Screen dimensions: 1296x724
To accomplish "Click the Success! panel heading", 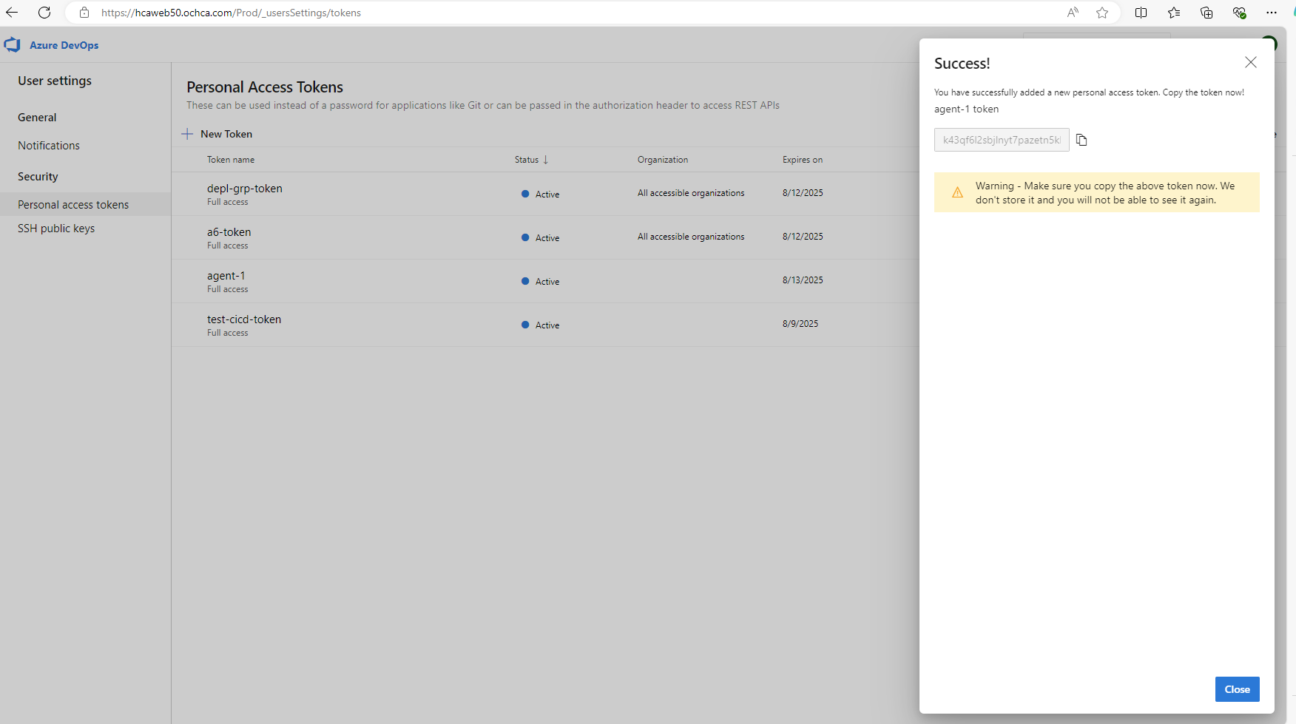I will point(962,64).
